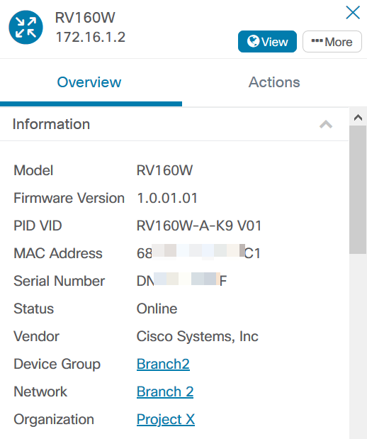This screenshot has height=439, width=367.
Task: Click the scrollbar track below thumb
Action: pyautogui.click(x=358, y=346)
